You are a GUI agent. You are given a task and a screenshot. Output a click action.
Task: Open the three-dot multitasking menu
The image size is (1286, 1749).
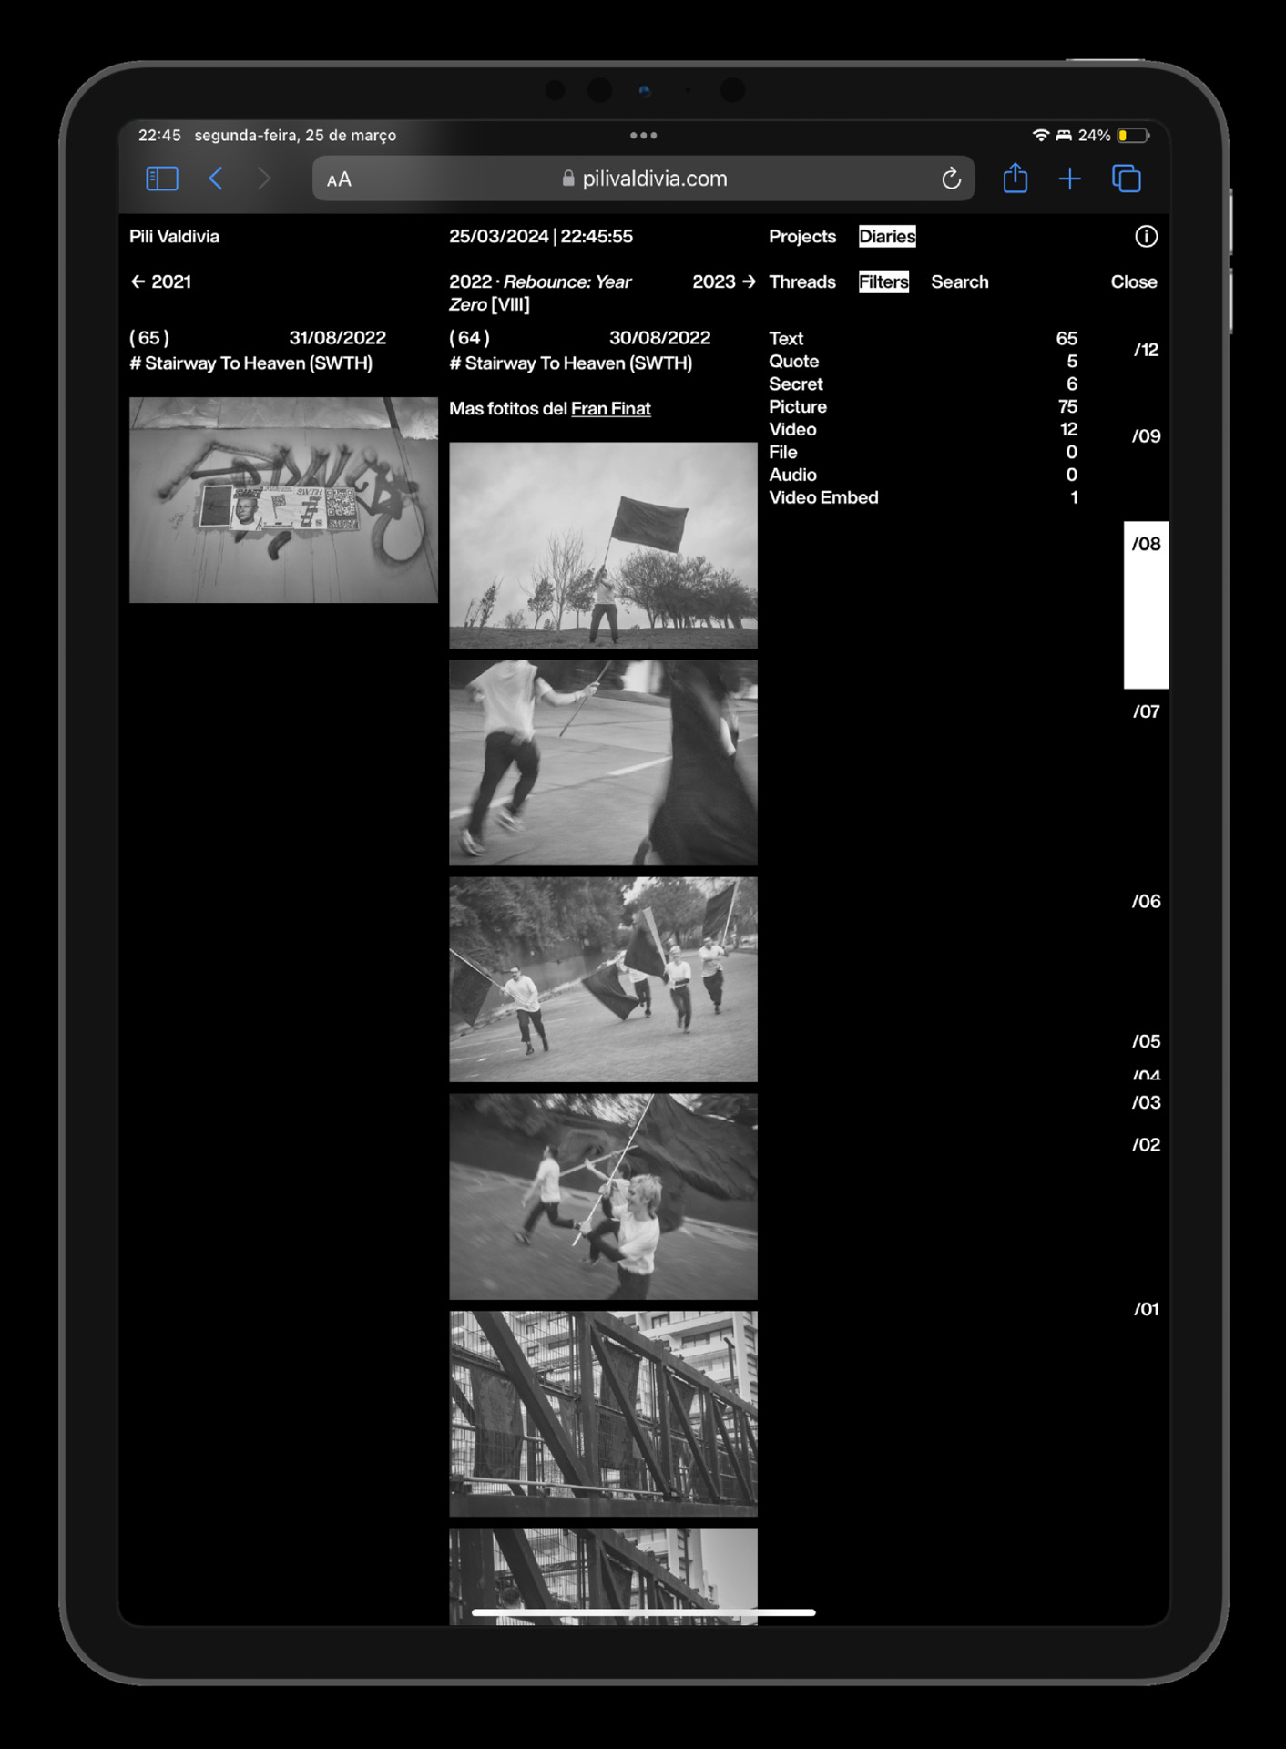click(643, 136)
